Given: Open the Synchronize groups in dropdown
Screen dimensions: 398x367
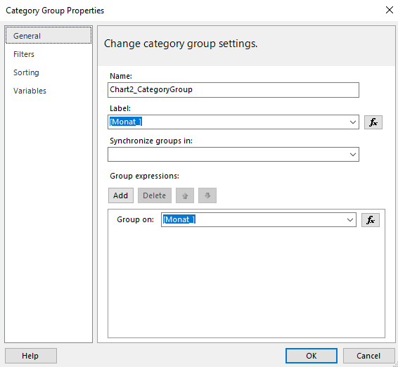Looking at the screenshot, I should pyautogui.click(x=233, y=154).
